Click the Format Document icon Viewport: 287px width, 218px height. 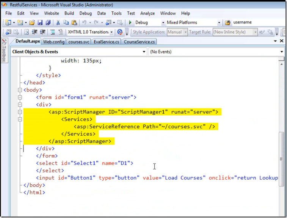pyautogui.click(x=27, y=32)
